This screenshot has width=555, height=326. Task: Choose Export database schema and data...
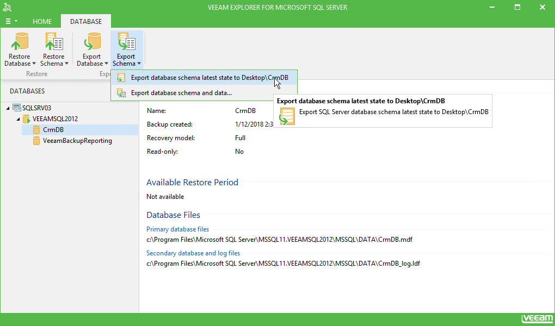point(204,93)
